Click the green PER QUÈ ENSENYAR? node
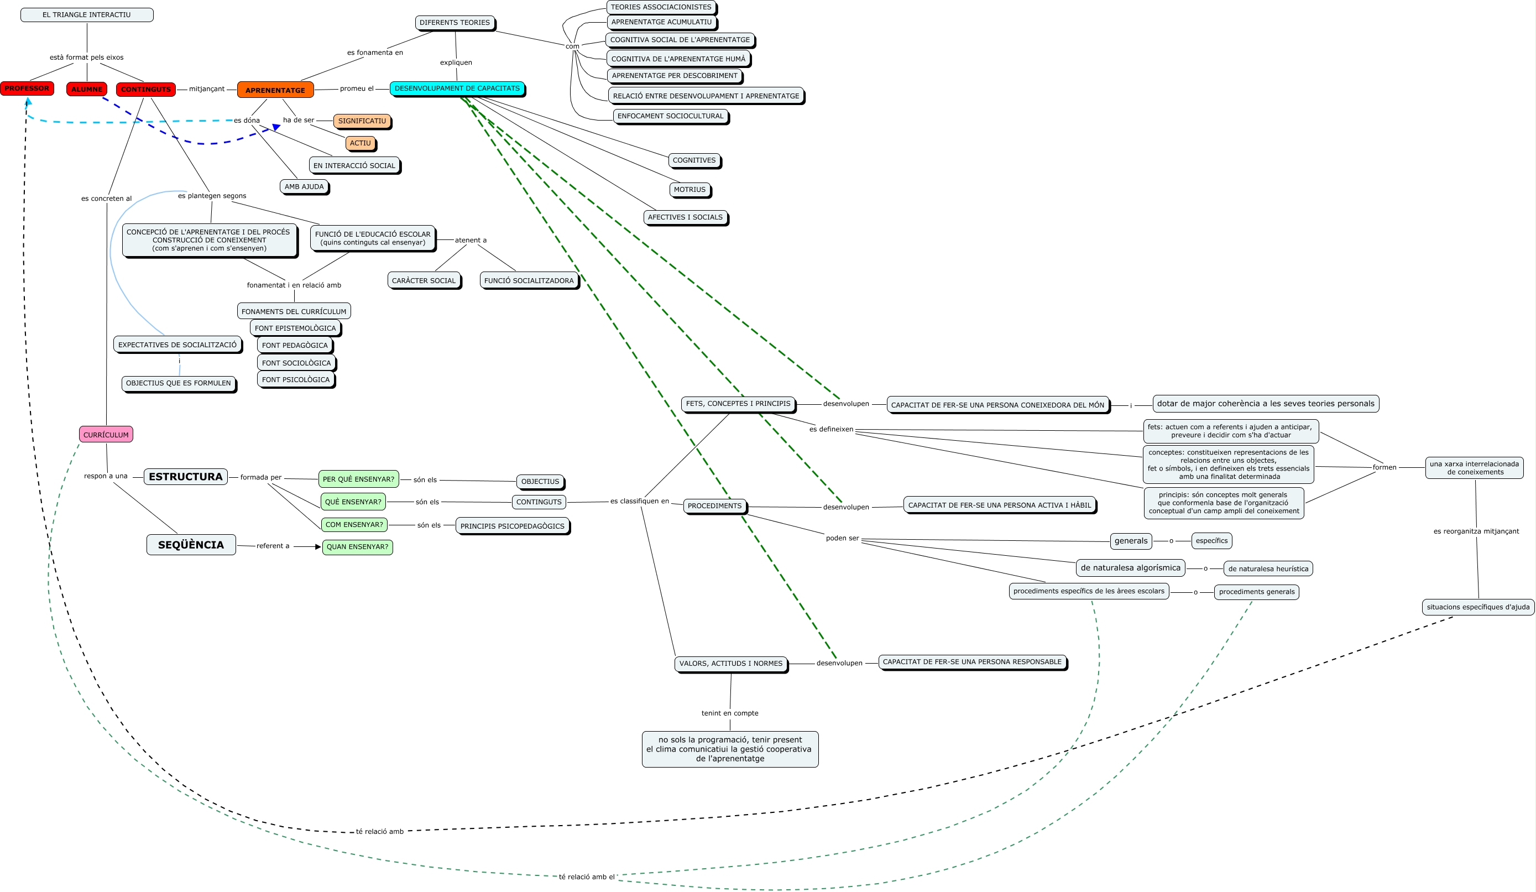This screenshot has height=892, width=1536. [358, 479]
